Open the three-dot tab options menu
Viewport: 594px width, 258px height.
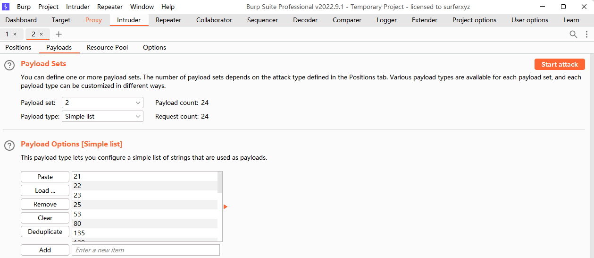[586, 34]
